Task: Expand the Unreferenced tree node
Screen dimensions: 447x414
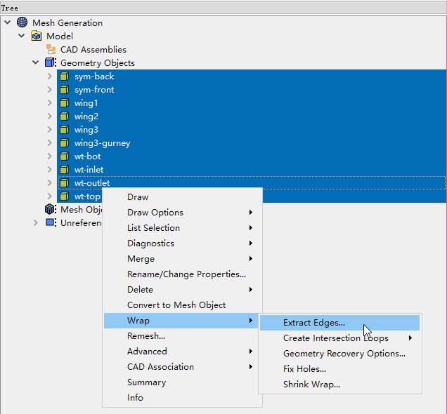Action: [36, 222]
